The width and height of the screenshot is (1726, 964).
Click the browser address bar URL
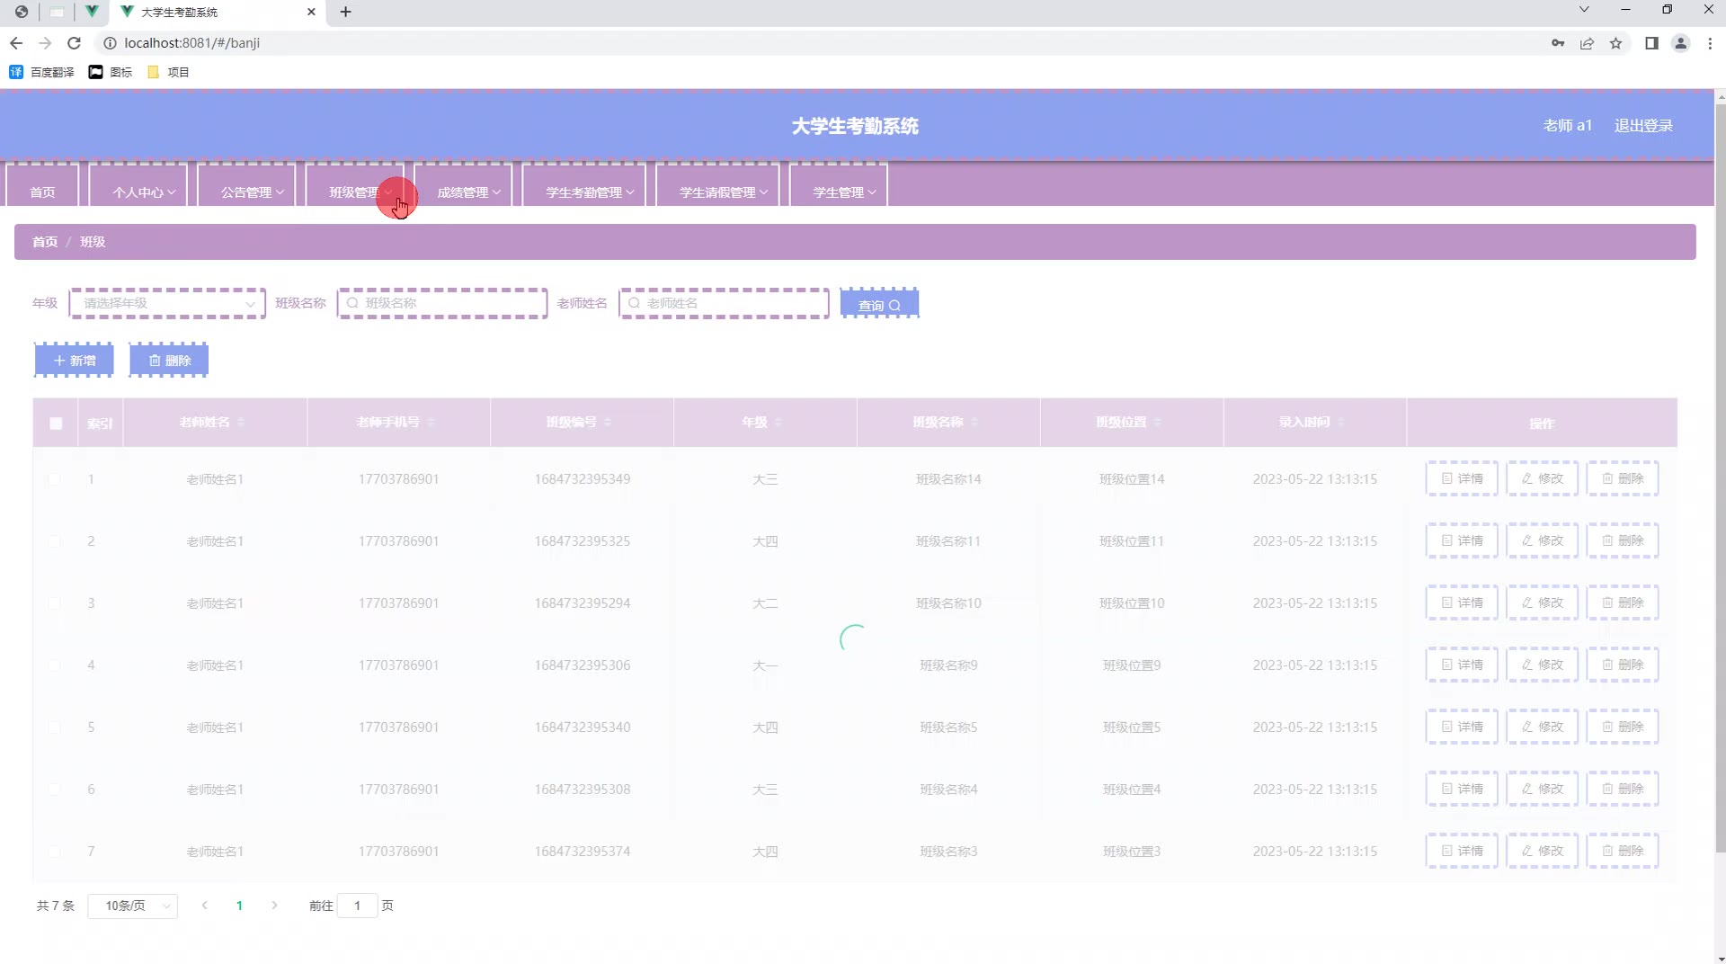coord(192,43)
